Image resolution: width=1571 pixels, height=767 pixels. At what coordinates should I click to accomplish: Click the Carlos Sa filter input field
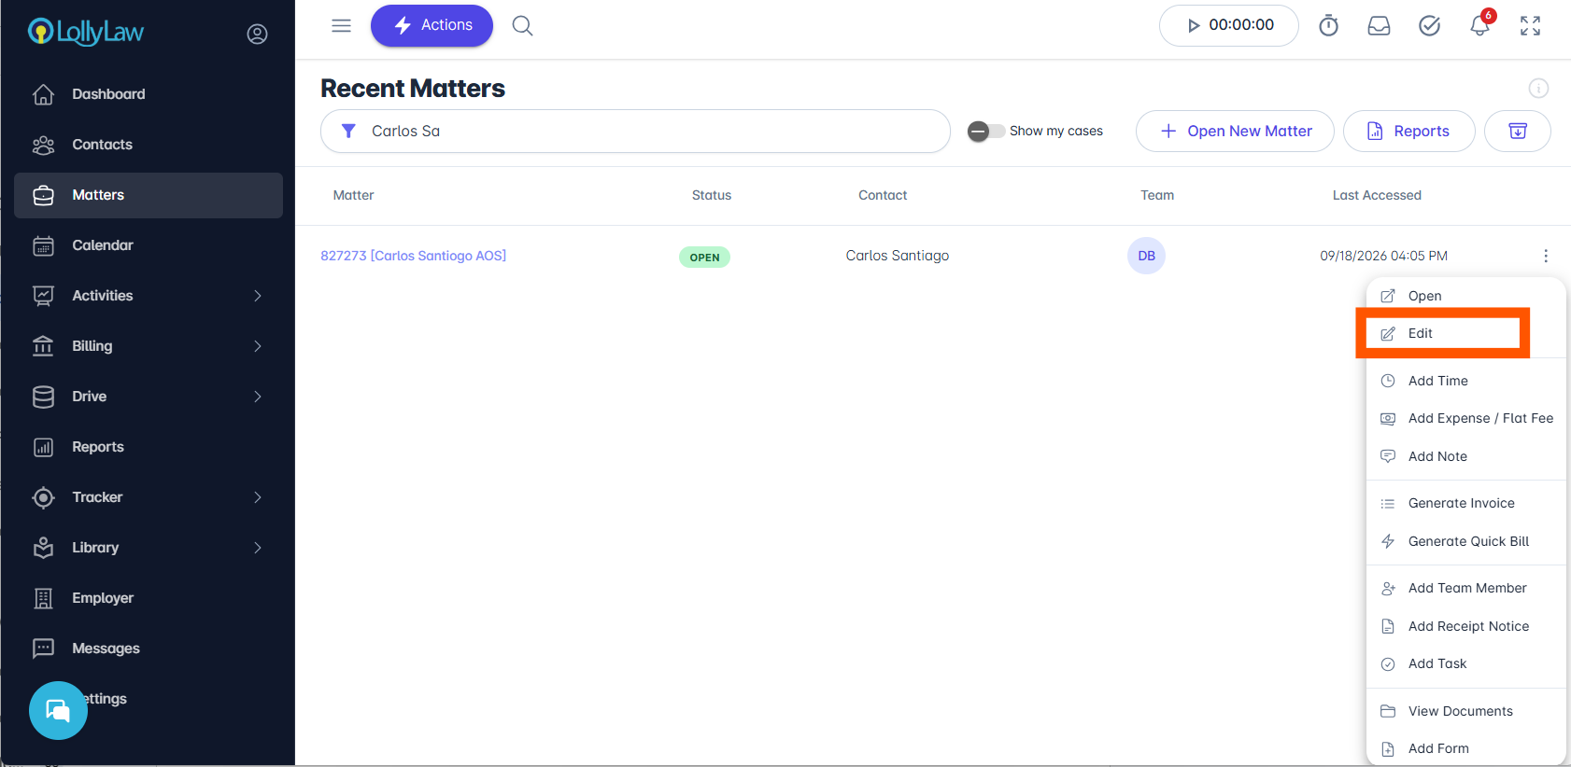pyautogui.click(x=635, y=131)
